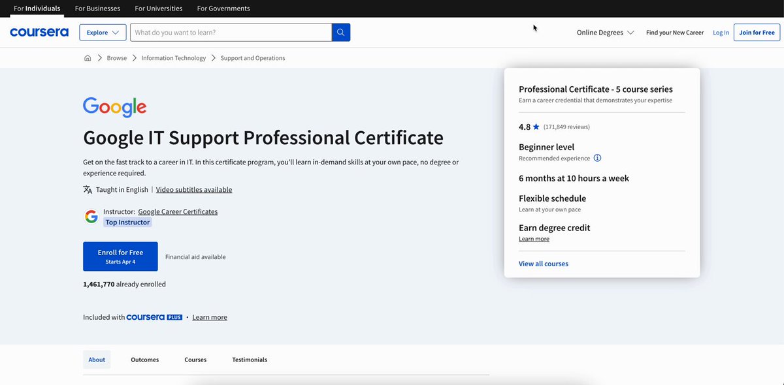Click the rating star icon

pyautogui.click(x=536, y=127)
